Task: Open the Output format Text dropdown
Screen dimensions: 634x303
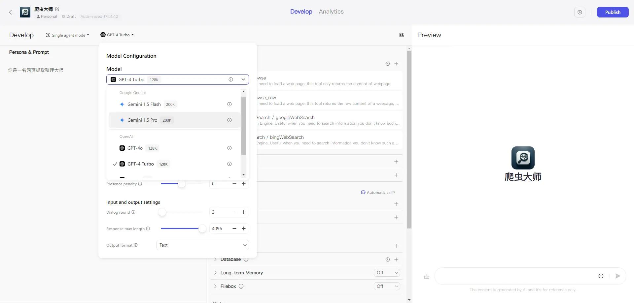Action: [202, 245]
